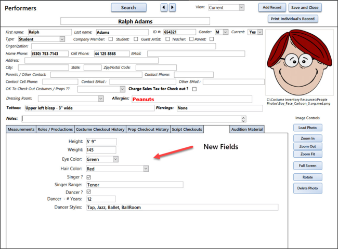Toggle the Guest Artist checkbox

[167, 39]
